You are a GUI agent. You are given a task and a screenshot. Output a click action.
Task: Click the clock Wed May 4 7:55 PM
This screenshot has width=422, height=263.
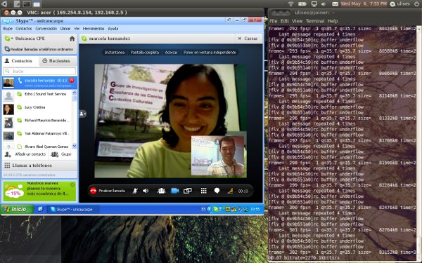364,4
